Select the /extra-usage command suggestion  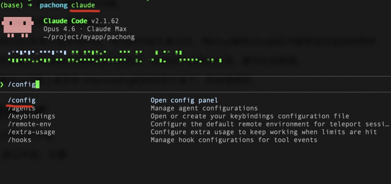[31, 132]
